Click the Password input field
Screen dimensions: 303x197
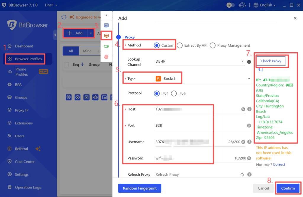[192, 158]
